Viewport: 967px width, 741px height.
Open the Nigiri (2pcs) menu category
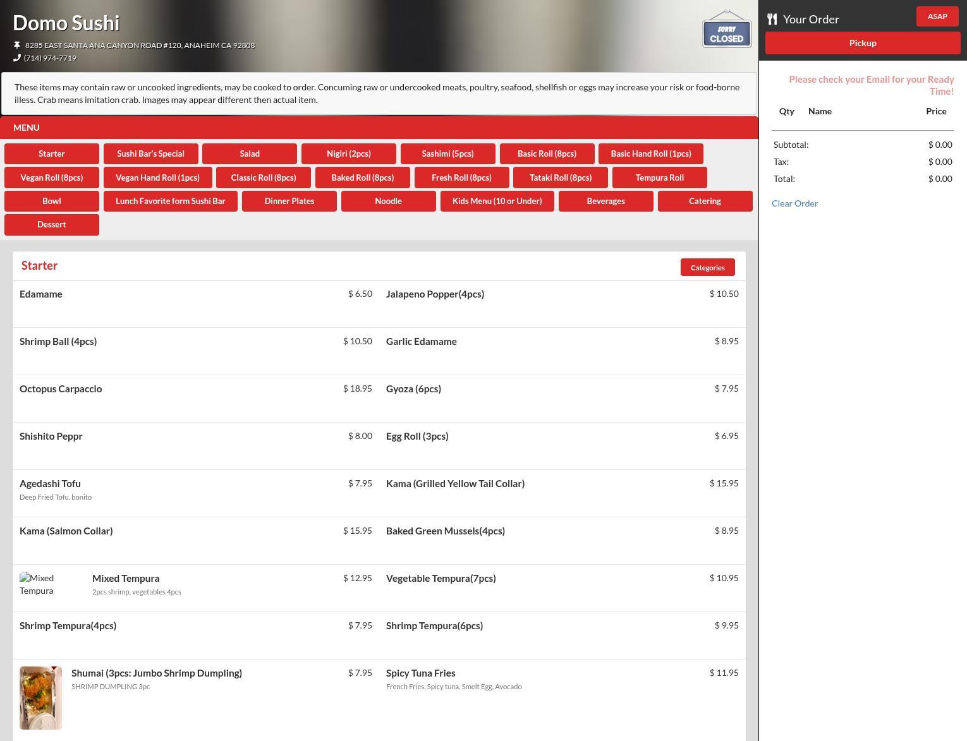click(x=348, y=154)
